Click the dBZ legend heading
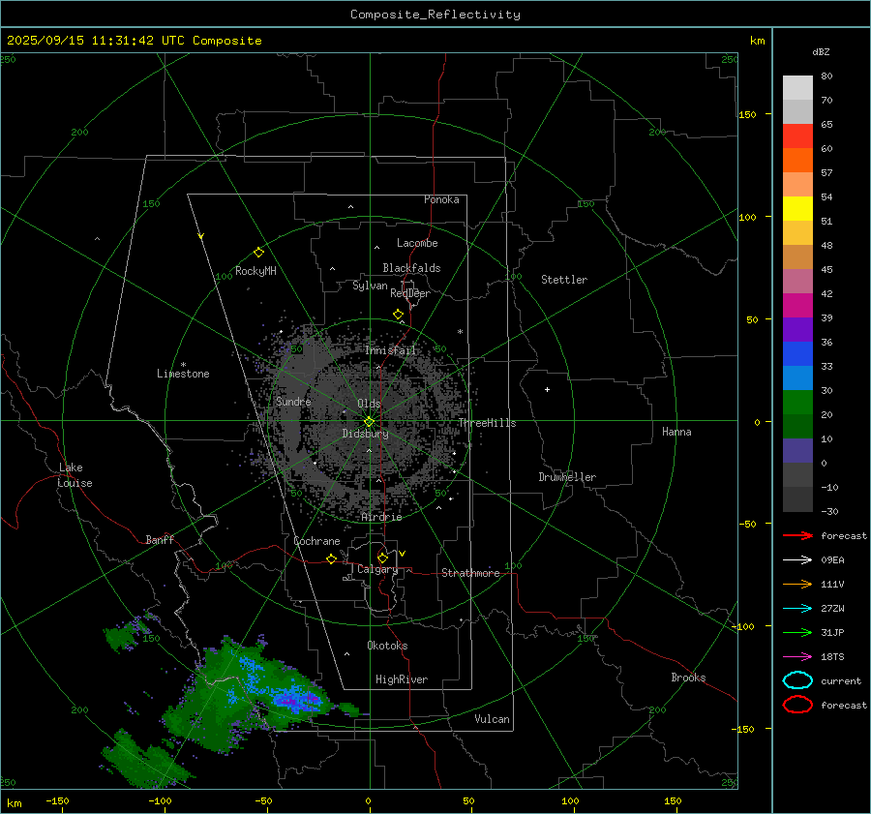 click(x=821, y=52)
